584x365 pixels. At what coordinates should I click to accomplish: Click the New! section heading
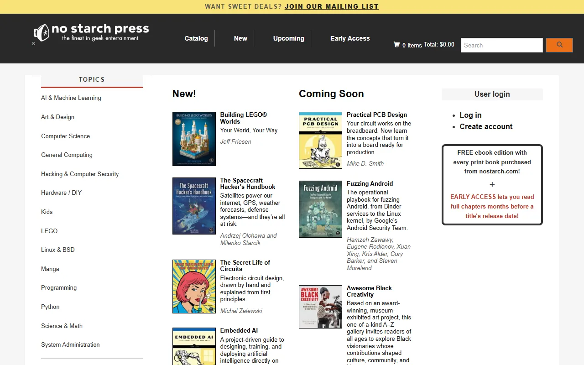click(x=184, y=94)
